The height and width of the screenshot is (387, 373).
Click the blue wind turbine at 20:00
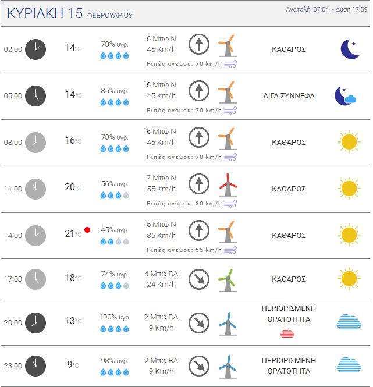[228, 323]
